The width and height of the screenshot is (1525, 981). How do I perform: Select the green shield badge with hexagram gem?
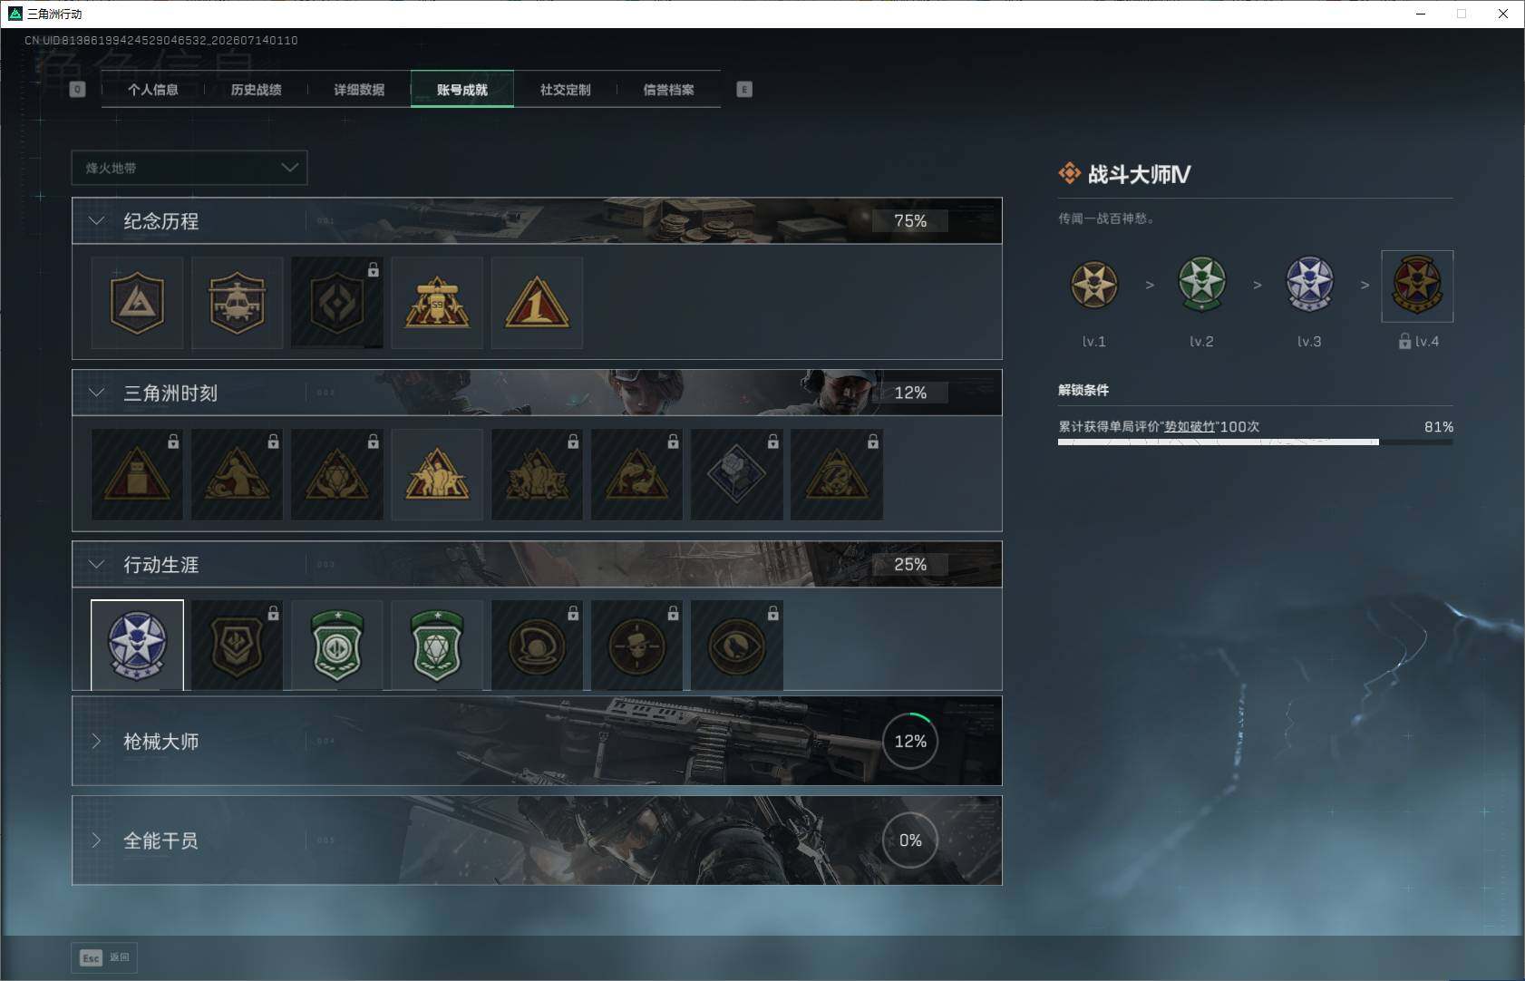point(437,646)
